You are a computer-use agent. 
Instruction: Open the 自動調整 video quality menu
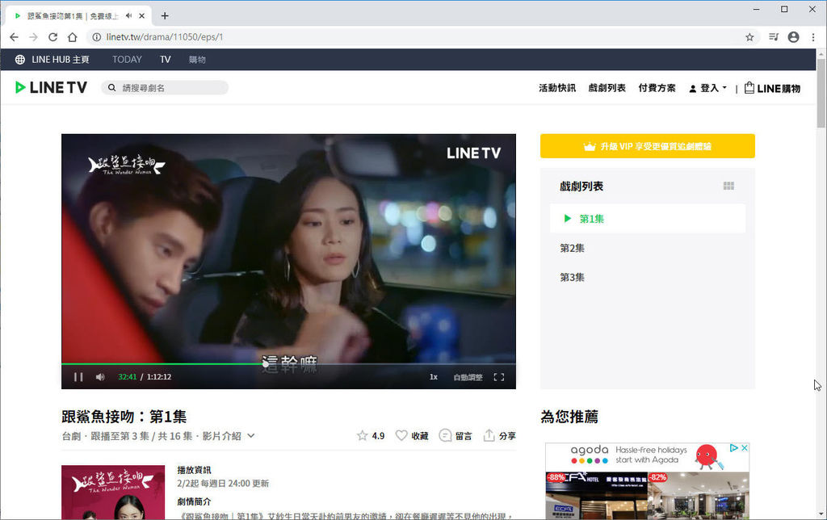point(468,377)
